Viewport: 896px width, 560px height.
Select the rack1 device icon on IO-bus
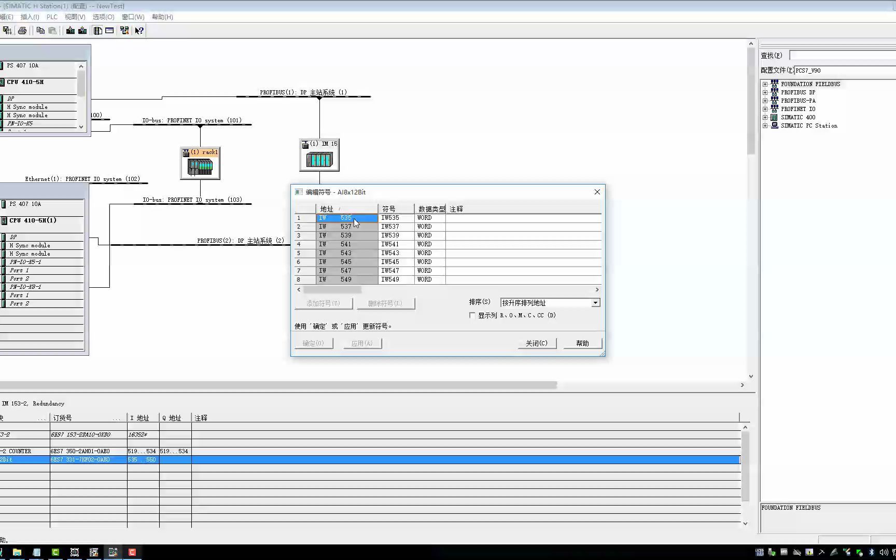click(200, 163)
